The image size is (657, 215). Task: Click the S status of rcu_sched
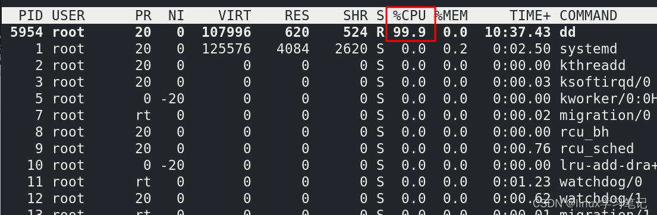coord(380,148)
